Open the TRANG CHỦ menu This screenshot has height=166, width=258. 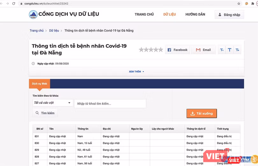(x=144, y=14)
